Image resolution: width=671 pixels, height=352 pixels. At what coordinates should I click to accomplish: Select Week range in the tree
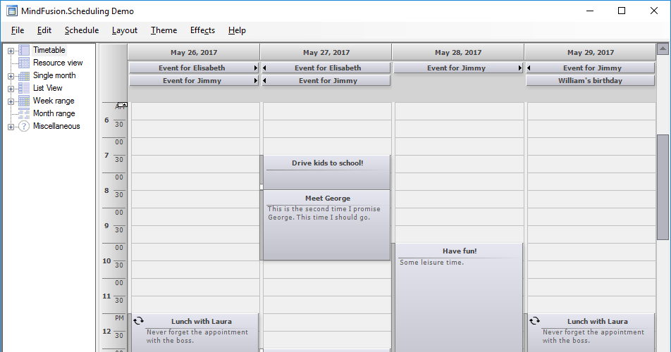click(54, 101)
